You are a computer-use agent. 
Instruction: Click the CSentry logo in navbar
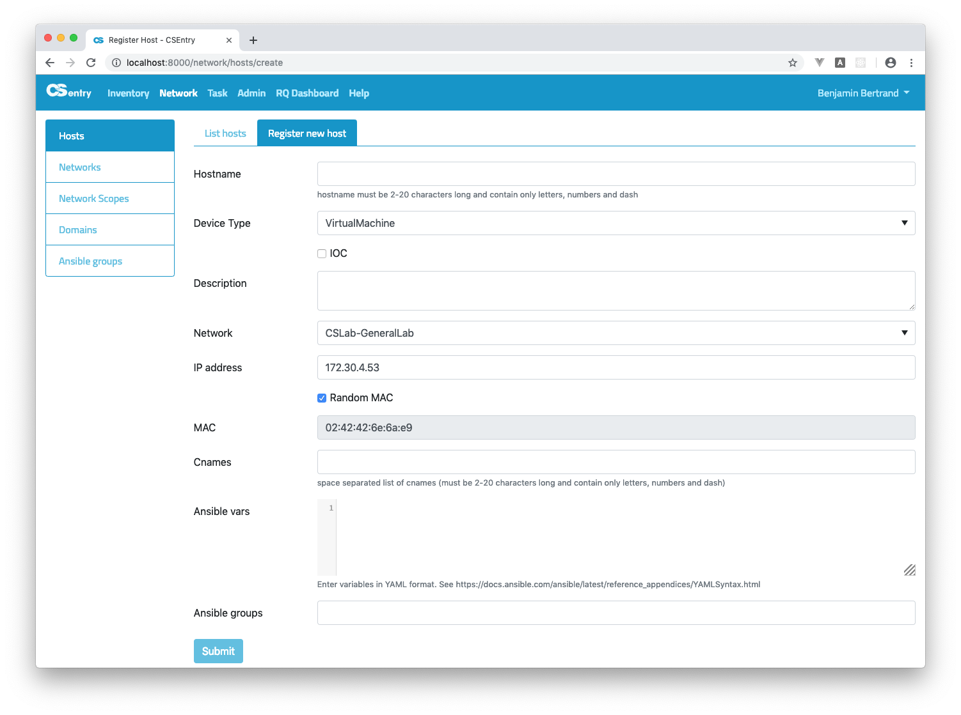(68, 92)
